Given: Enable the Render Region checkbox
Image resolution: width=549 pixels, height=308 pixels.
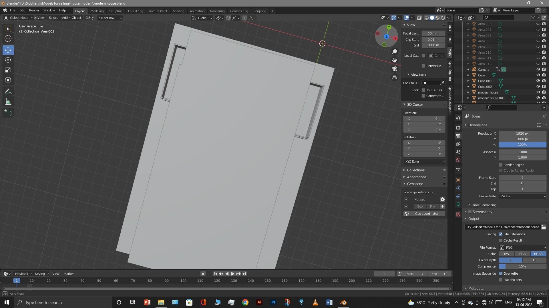Looking at the screenshot, I should (501, 165).
